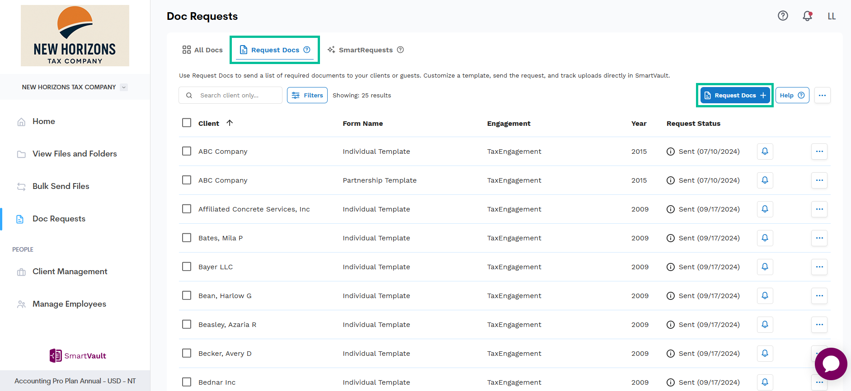Viewport: 851px width, 391px height.
Task: Select the Bean, Harlow G row checkbox
Action: (187, 295)
